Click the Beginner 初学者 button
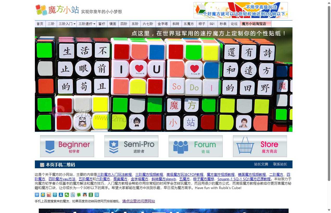Viewport: 331px width, 213px height. [x=67, y=146]
